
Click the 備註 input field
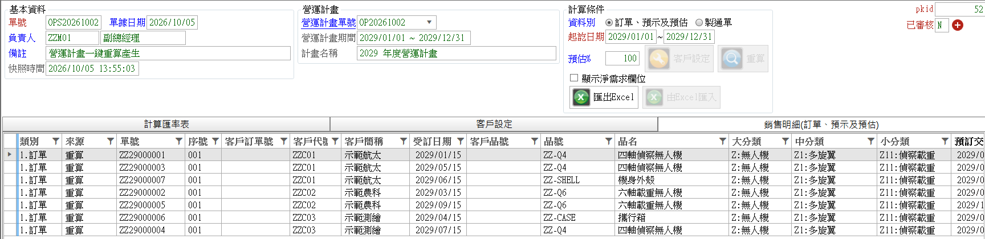(168, 53)
